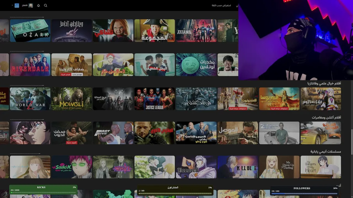
Task: Open the Weak Hero (البطل الضعيف) card
Action: point(155,65)
